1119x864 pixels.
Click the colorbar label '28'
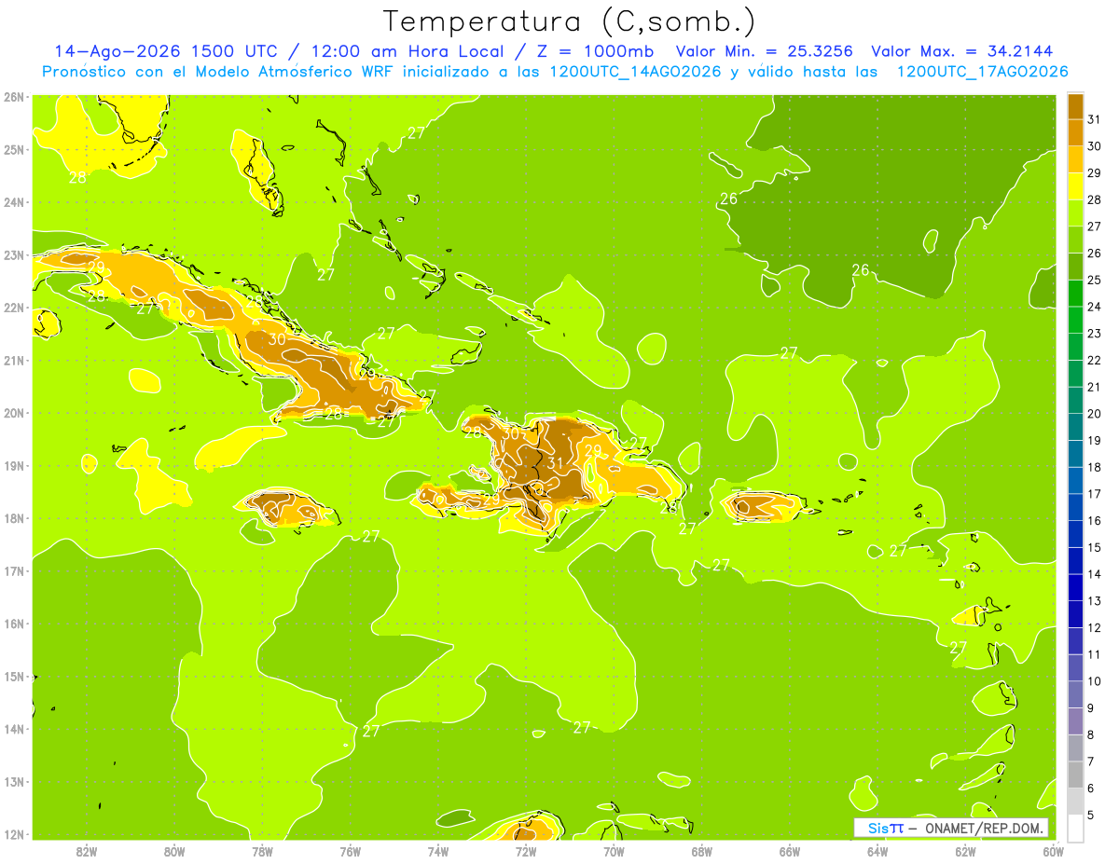[1095, 199]
